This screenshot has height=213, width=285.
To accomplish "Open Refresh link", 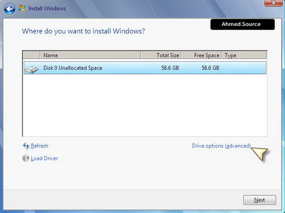I will point(40,146).
